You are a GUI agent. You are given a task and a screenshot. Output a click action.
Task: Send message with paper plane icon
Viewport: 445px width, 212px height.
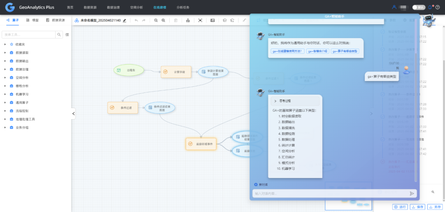tap(412, 194)
